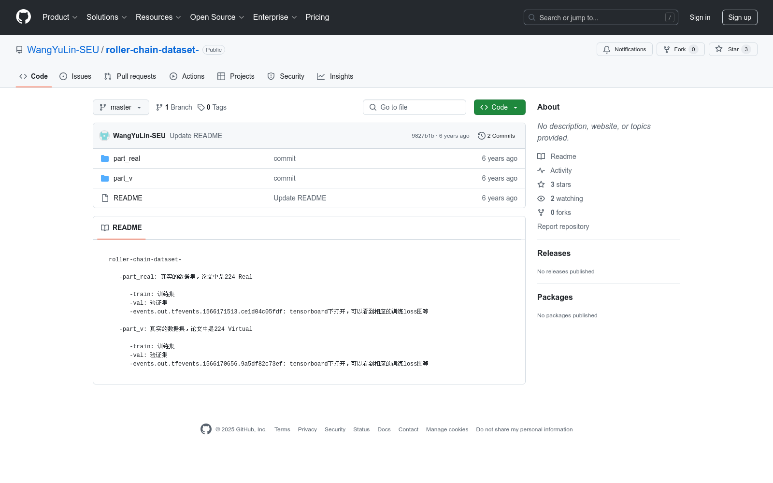Click the footer GitHub logo
Image resolution: width=773 pixels, height=483 pixels.
[x=206, y=429]
